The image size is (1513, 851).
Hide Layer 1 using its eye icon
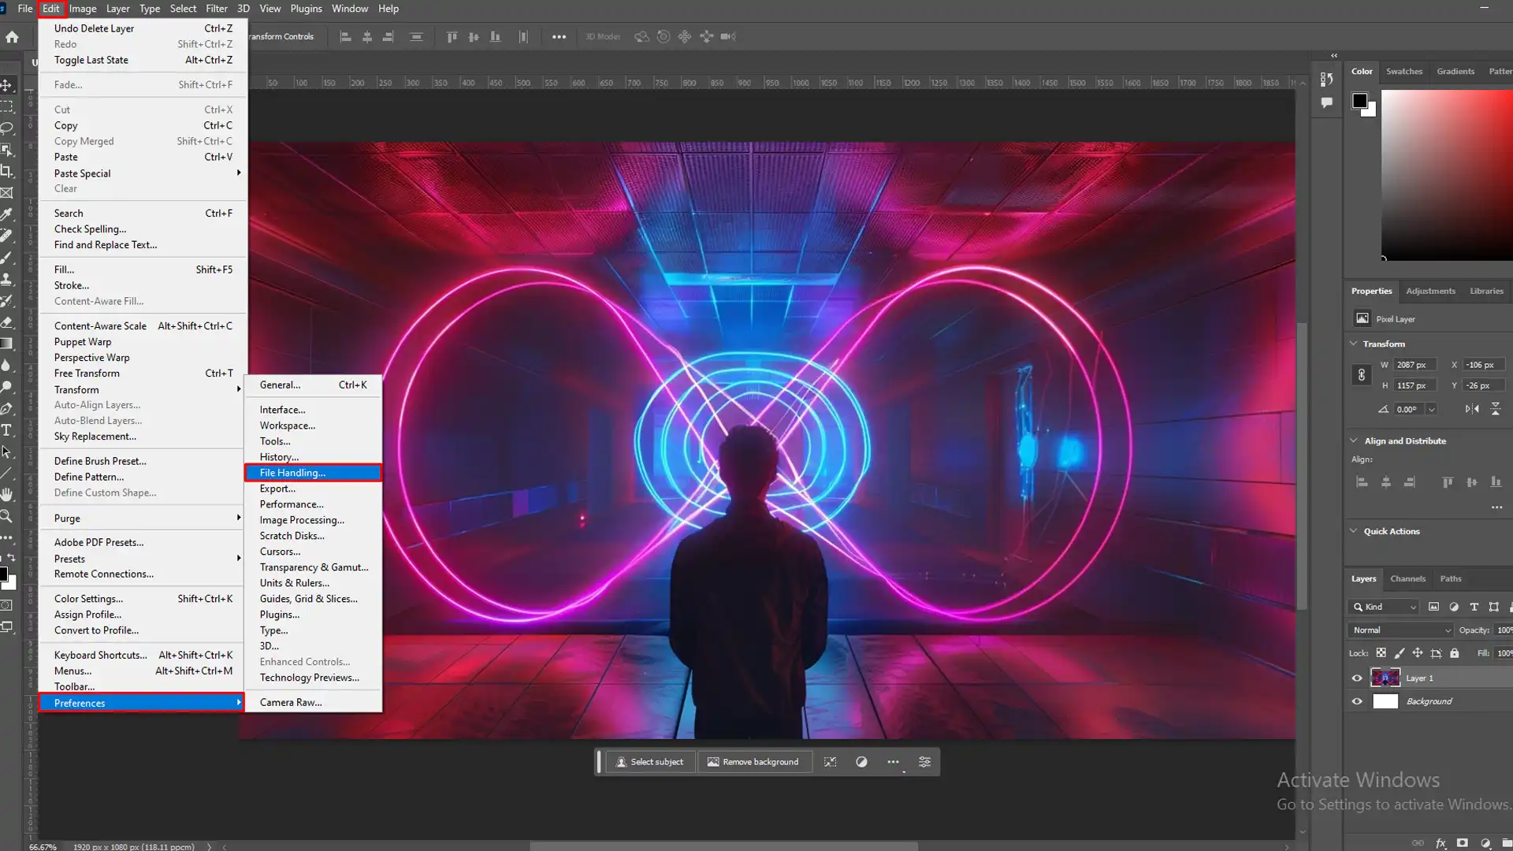(1357, 678)
